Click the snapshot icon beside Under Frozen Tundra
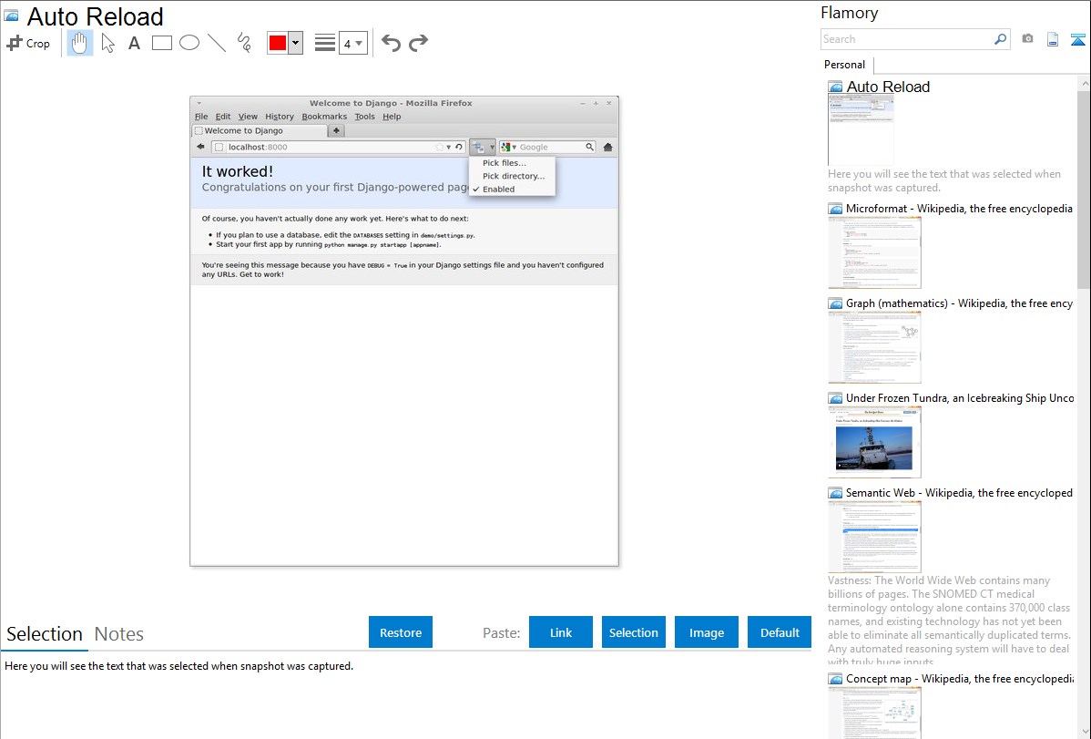 836,398
